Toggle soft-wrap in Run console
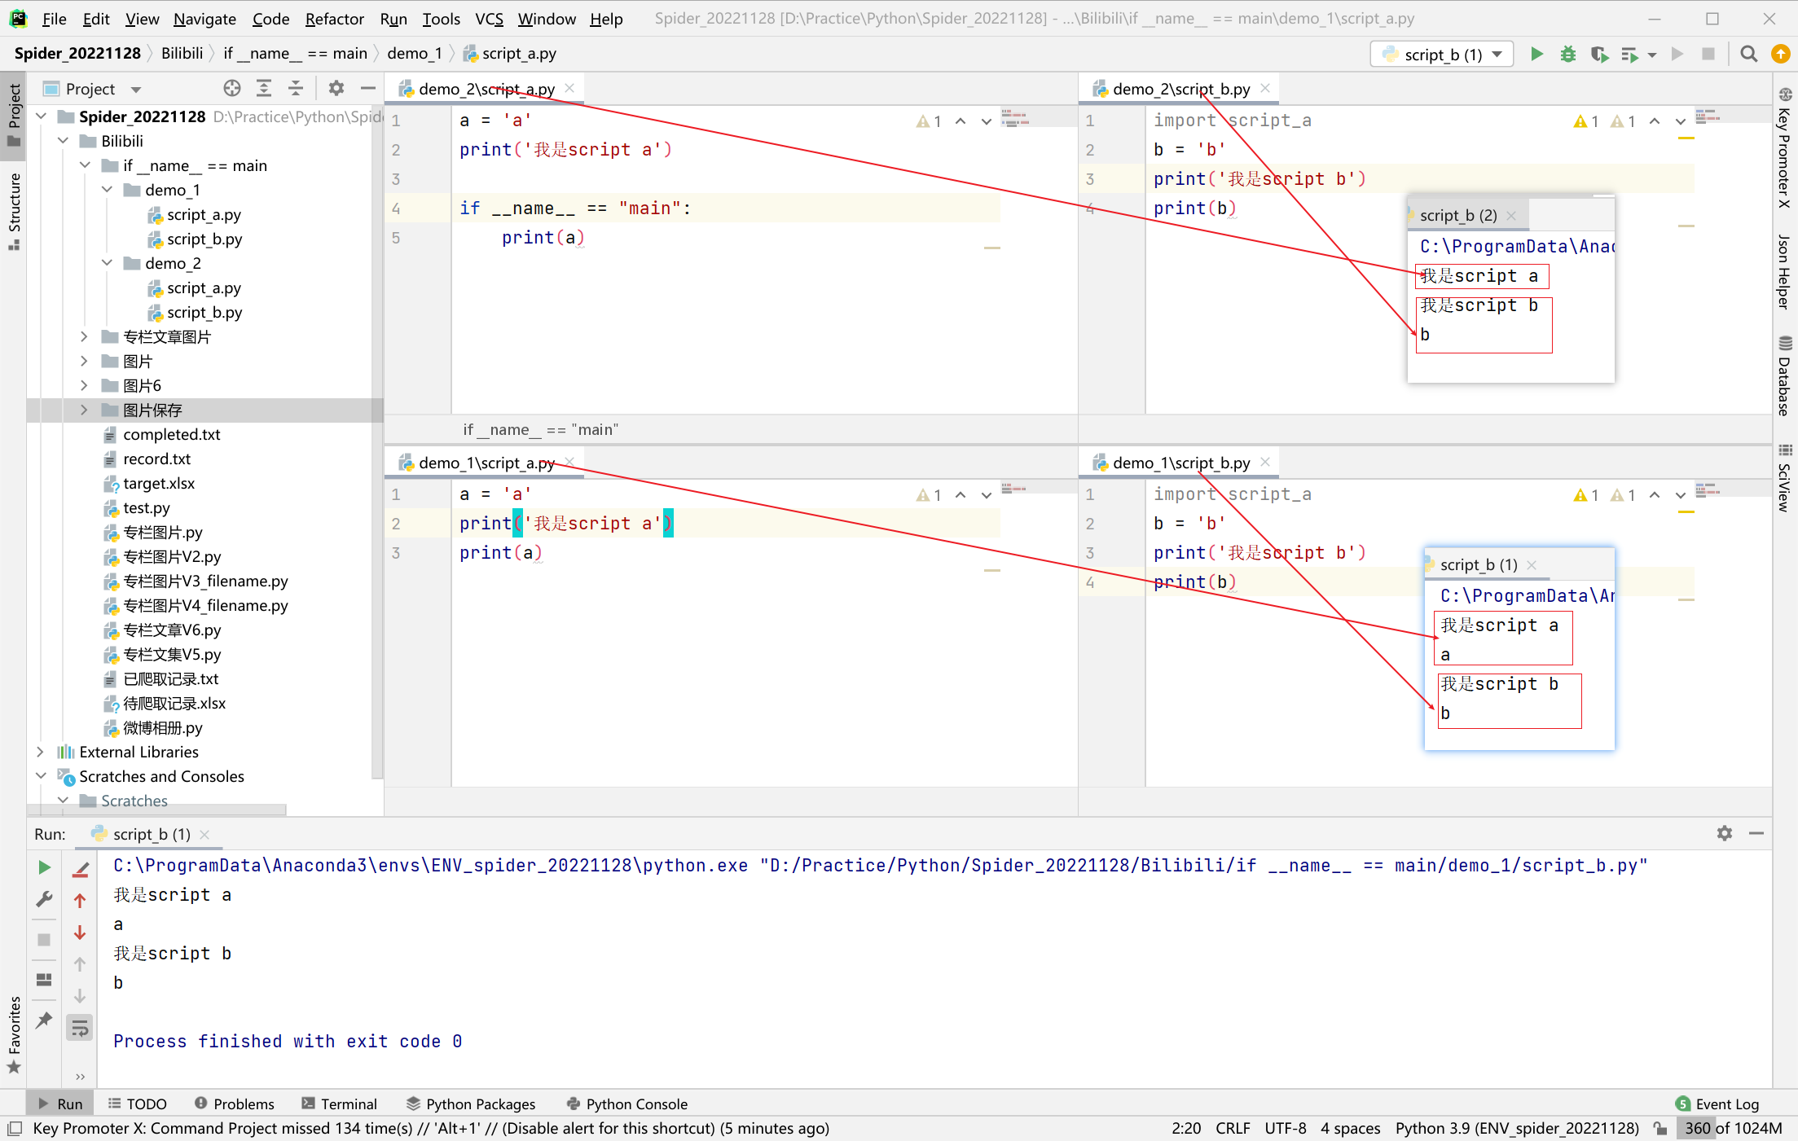Viewport: 1798px width, 1141px height. [x=80, y=1029]
